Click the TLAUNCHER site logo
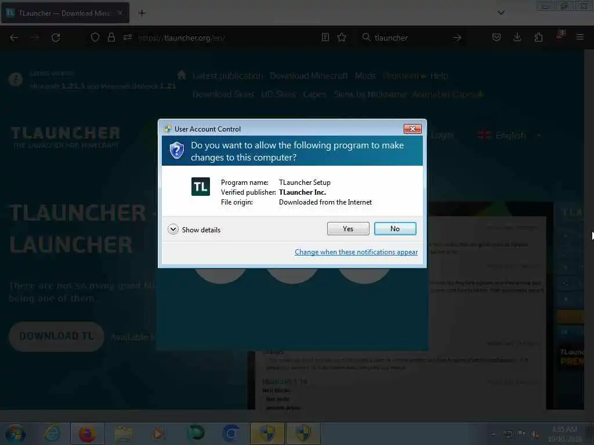This screenshot has height=445, width=594. click(x=66, y=137)
